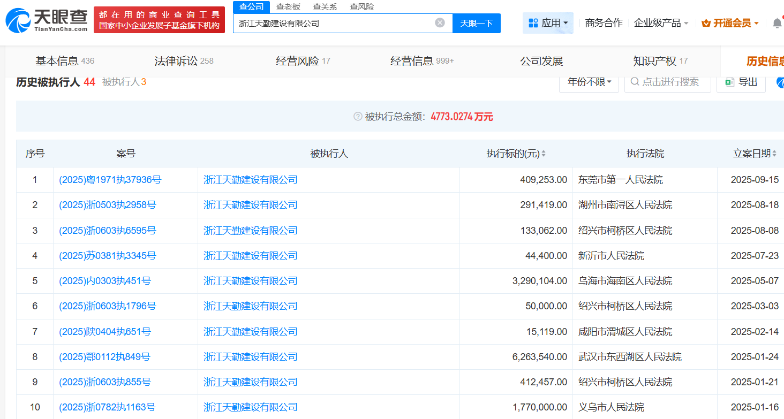Open the 应用 grid apps menu

coord(548,23)
